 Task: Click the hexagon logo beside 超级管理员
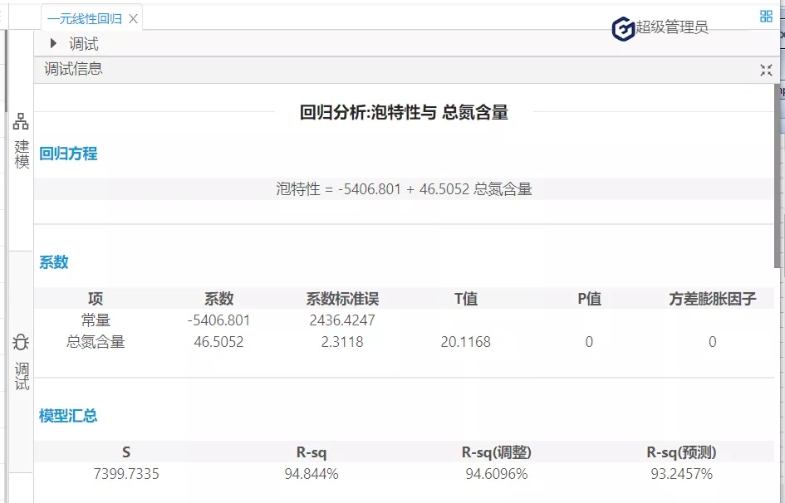pyautogui.click(x=623, y=28)
